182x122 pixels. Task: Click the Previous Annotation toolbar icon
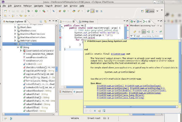pyautogui.click(x=13, y=16)
